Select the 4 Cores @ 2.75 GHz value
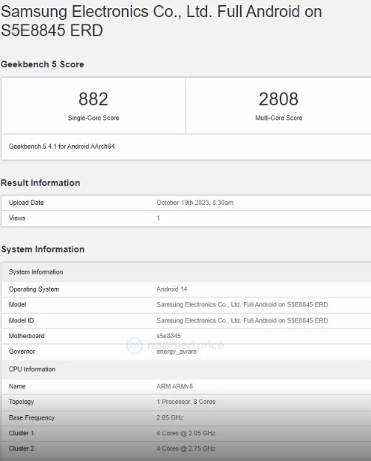The height and width of the screenshot is (461, 371). 186,448
